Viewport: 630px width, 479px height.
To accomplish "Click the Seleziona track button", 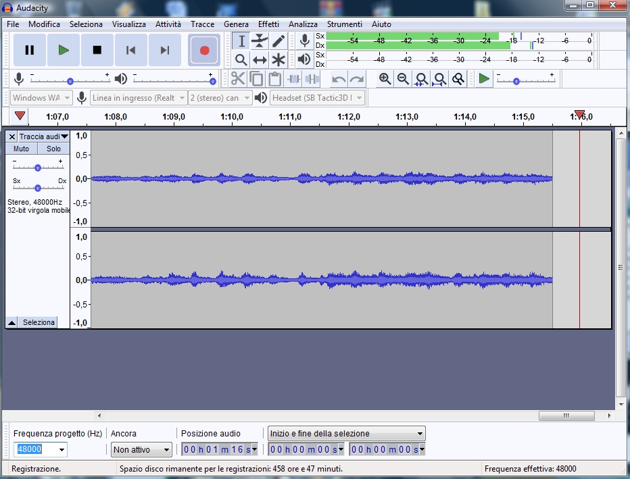I will tap(39, 322).
